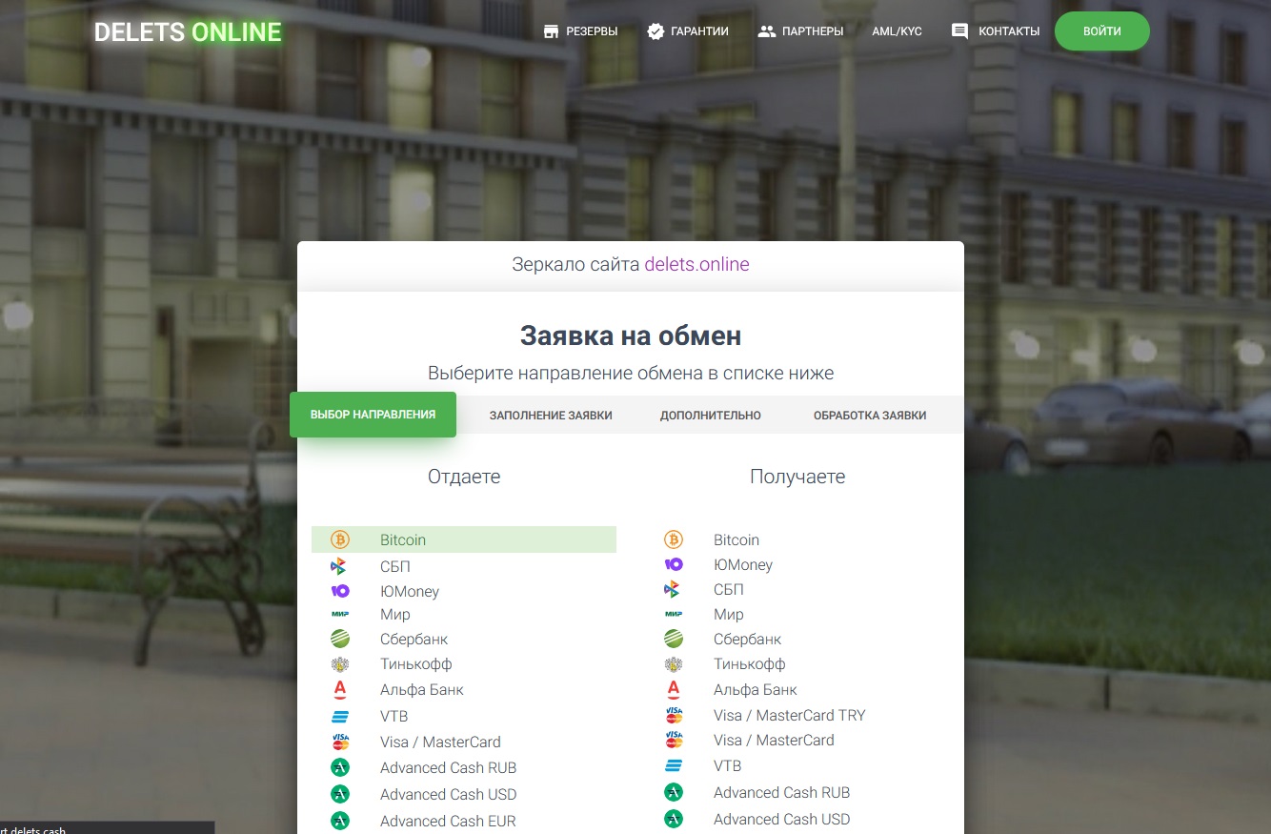Choose Тинькофф text under Отдаете
The image size is (1271, 834).
pyautogui.click(x=415, y=664)
